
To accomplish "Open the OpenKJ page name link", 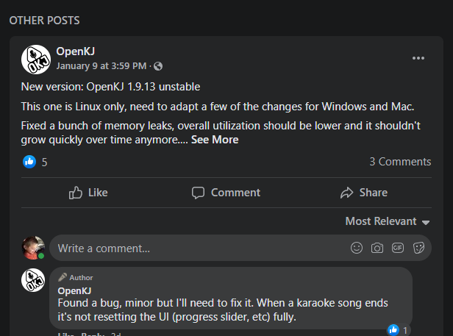I will coord(76,51).
